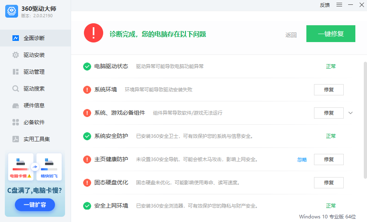Viewport: 367px width, 222px height.
Task: Click the 正常 status of 电脑驱动状态
Action: 331,67
